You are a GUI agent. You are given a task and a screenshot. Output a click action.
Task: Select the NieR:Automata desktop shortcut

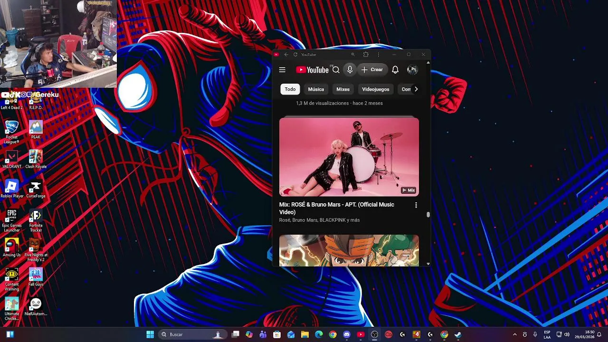click(36, 306)
